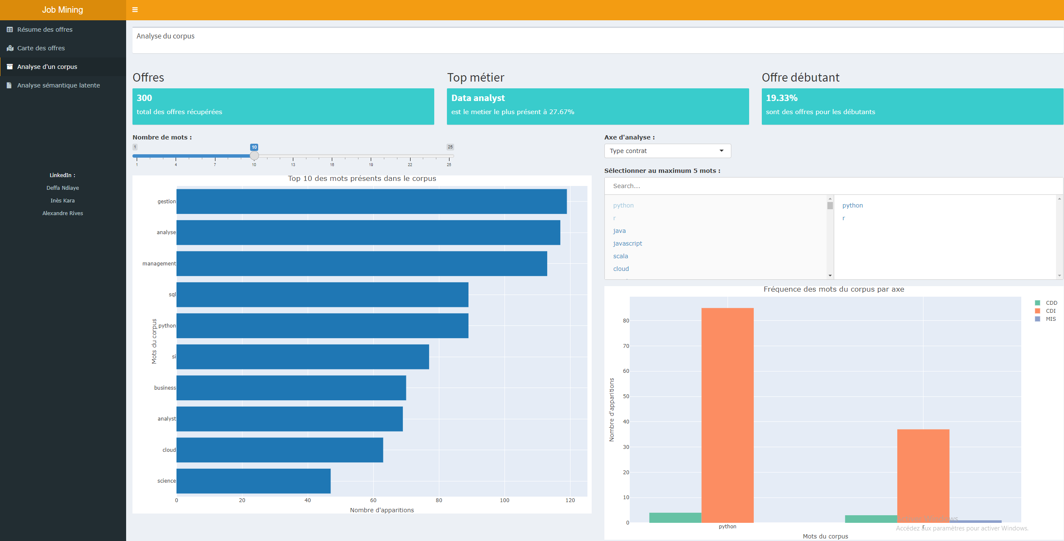
Task: Select scala in the available words list
Action: point(620,256)
